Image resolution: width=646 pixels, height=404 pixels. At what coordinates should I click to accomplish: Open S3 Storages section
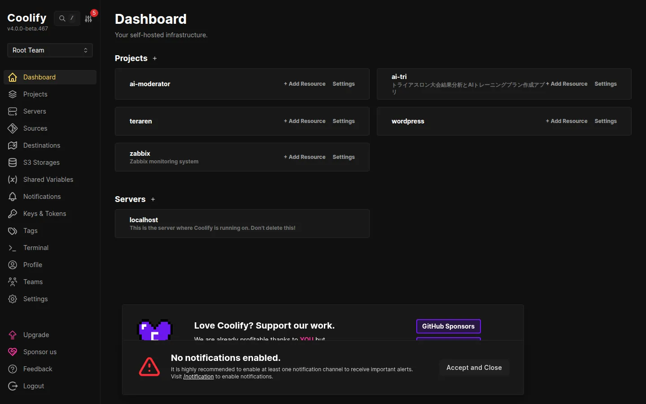point(42,162)
